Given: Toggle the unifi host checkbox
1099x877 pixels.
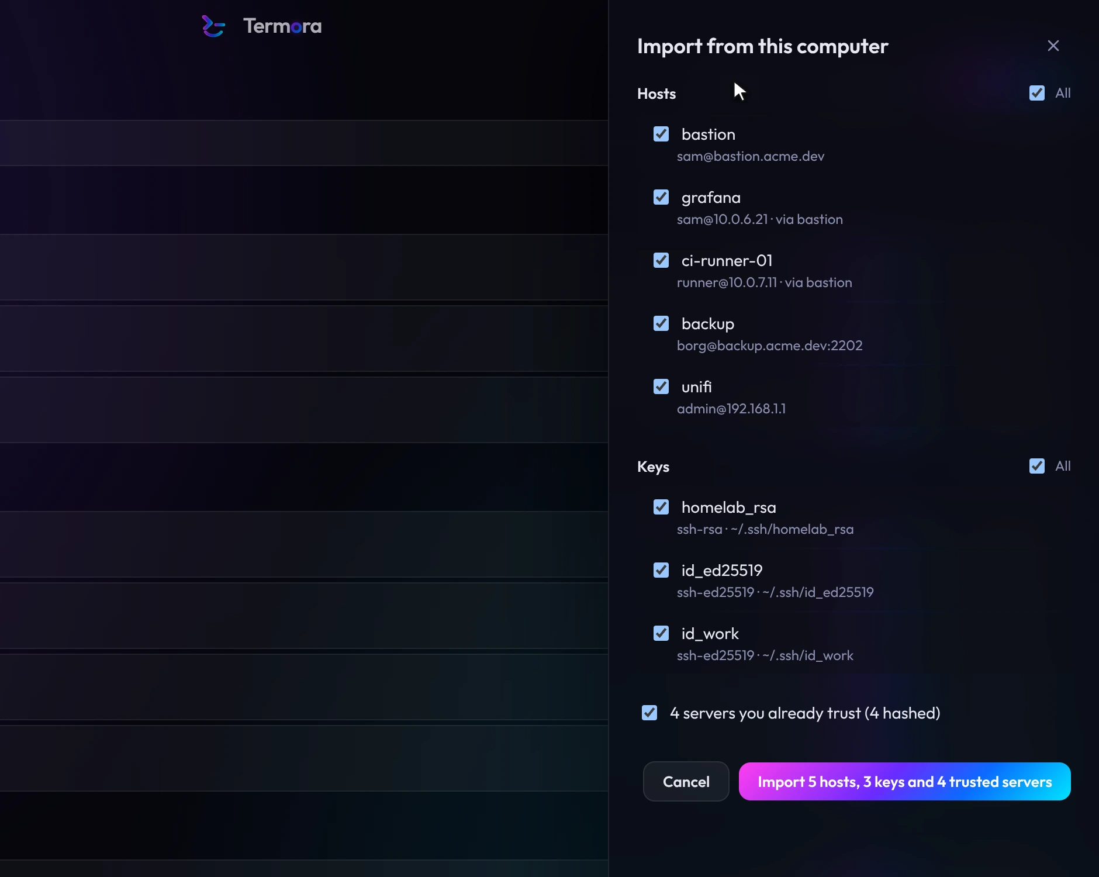Looking at the screenshot, I should pos(661,386).
